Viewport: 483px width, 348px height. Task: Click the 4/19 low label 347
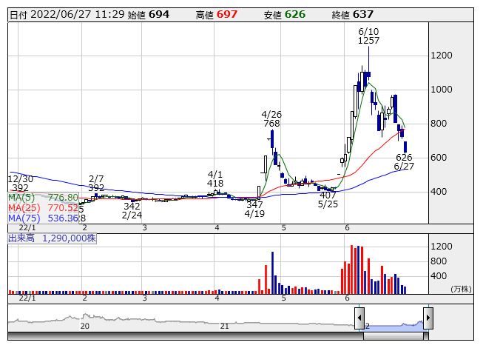(x=254, y=204)
